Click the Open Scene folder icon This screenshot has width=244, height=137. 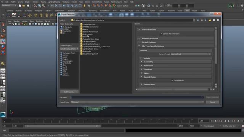click(24, 6)
